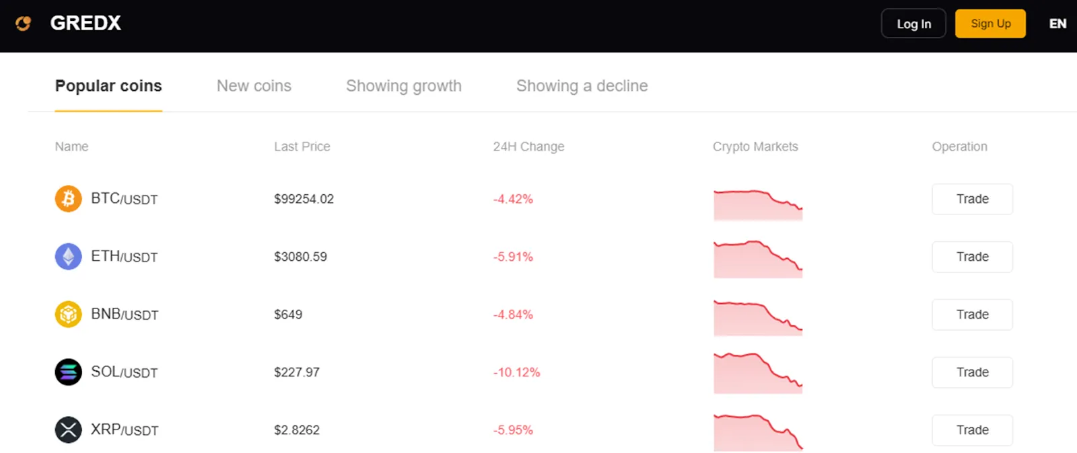View the XRP/USDT sparkline chart

pos(758,432)
